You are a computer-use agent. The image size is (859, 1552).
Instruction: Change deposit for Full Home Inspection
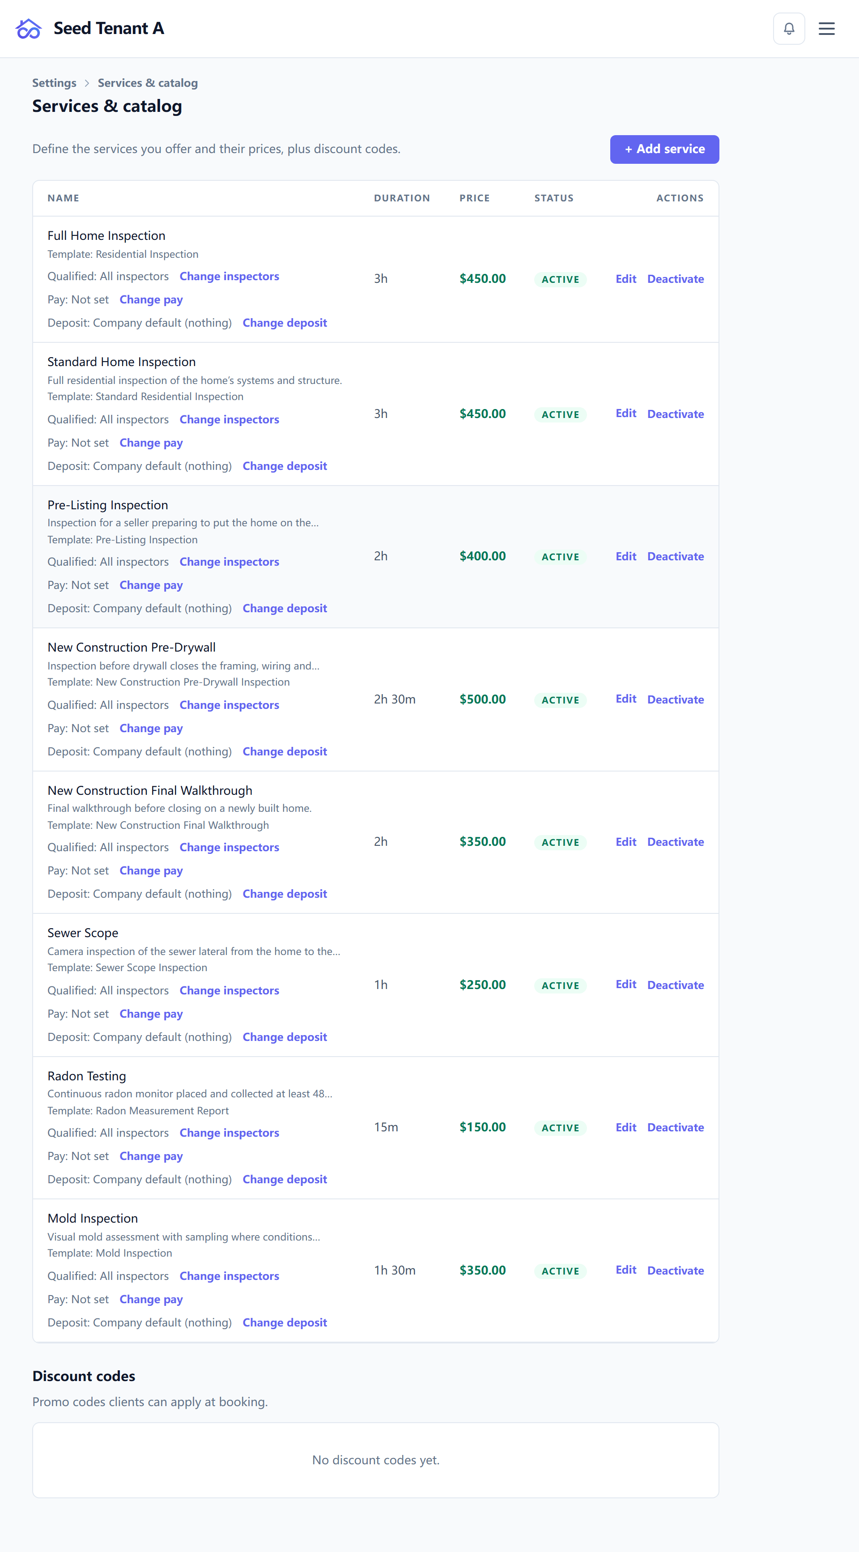pyautogui.click(x=285, y=323)
